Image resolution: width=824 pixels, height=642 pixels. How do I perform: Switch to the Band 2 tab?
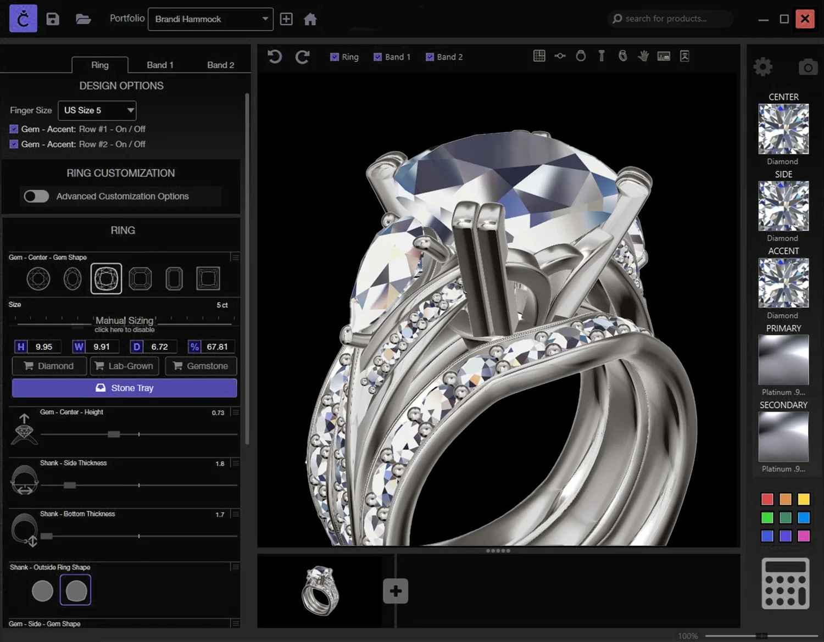coord(221,65)
